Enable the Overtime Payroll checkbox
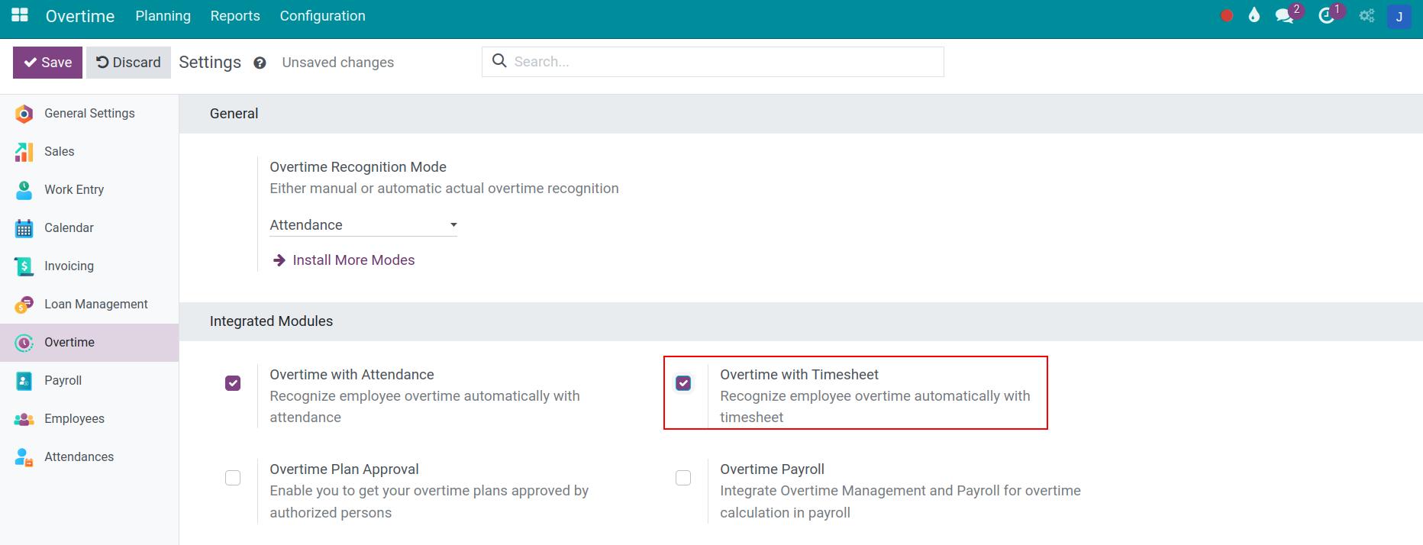Viewport: 1423px width, 545px height. 683,478
